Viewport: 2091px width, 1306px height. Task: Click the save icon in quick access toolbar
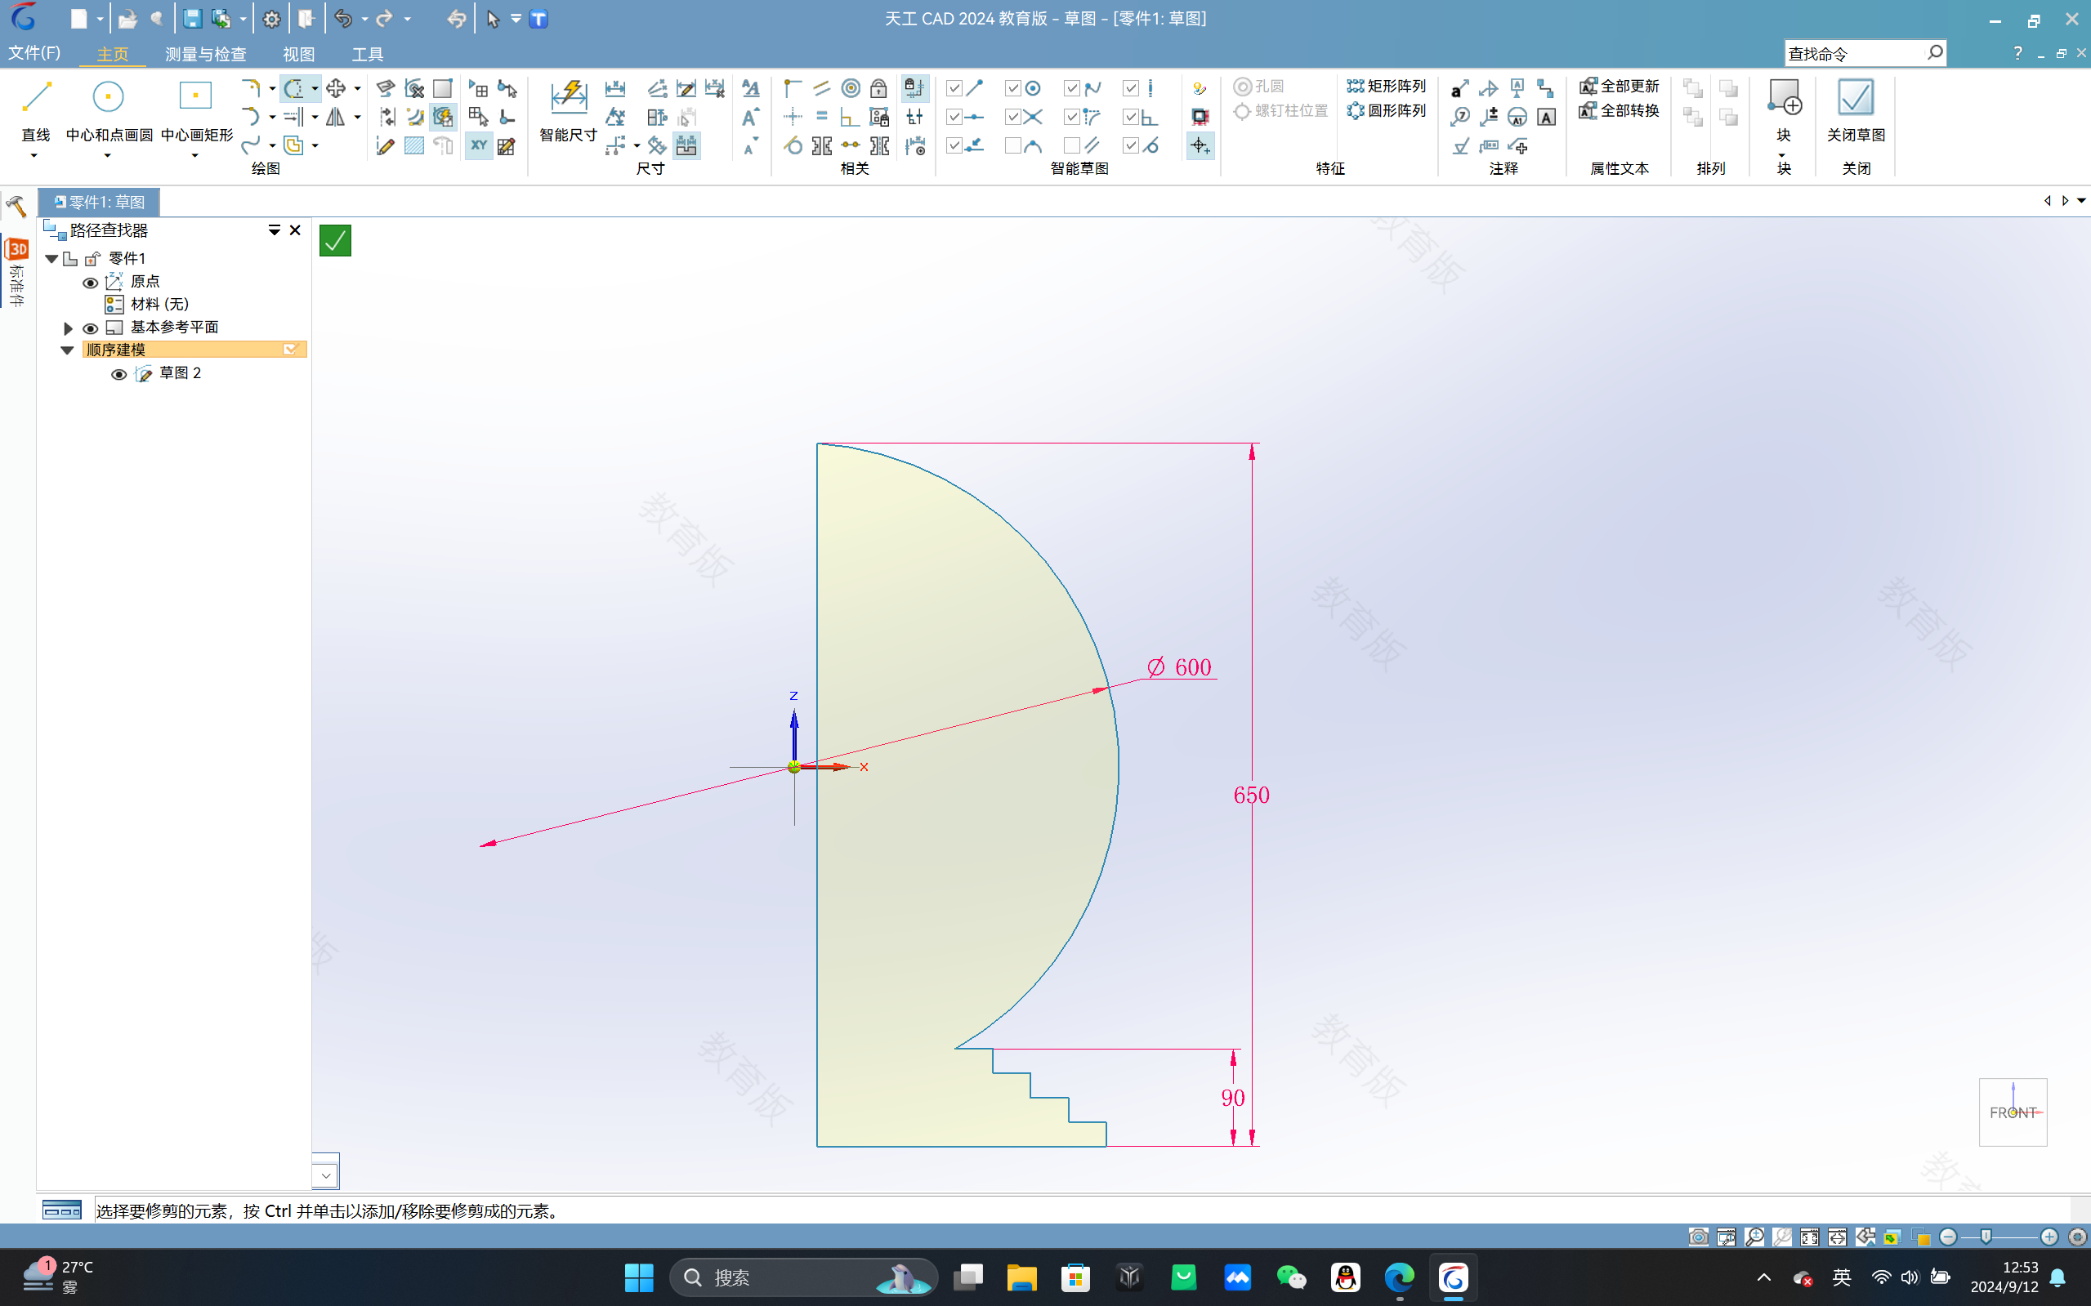[192, 18]
